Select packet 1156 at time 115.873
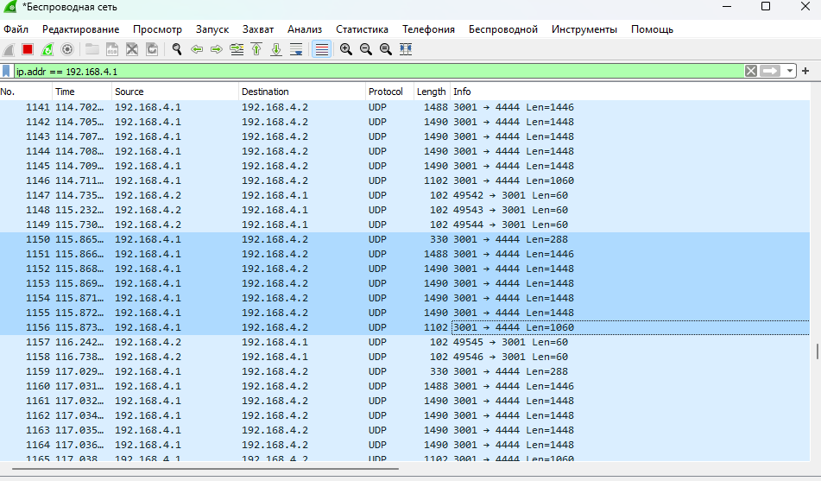This screenshot has height=481, width=821. click(405, 327)
